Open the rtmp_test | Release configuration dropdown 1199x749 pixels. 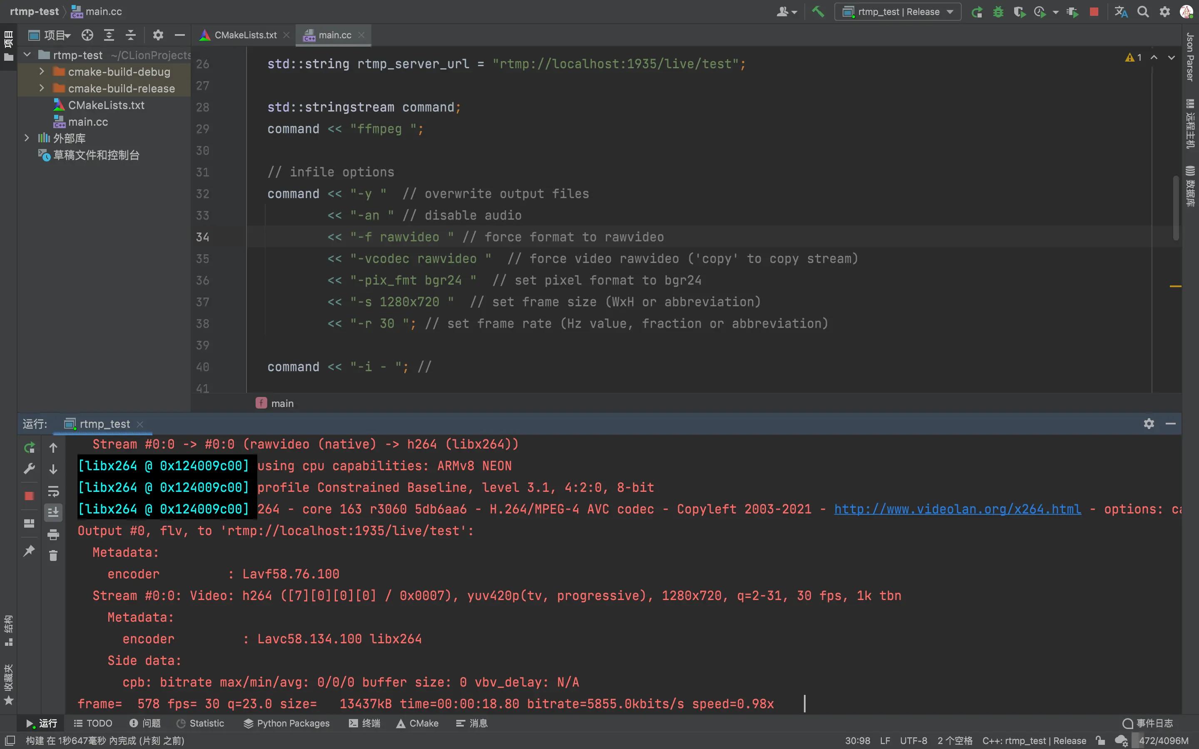coord(898,12)
